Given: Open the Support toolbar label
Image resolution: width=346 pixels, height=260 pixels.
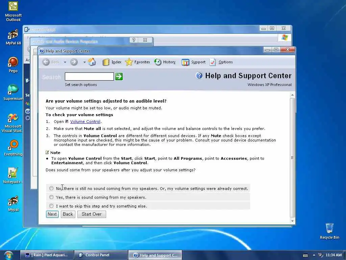Looking at the screenshot, I should click(198, 62).
